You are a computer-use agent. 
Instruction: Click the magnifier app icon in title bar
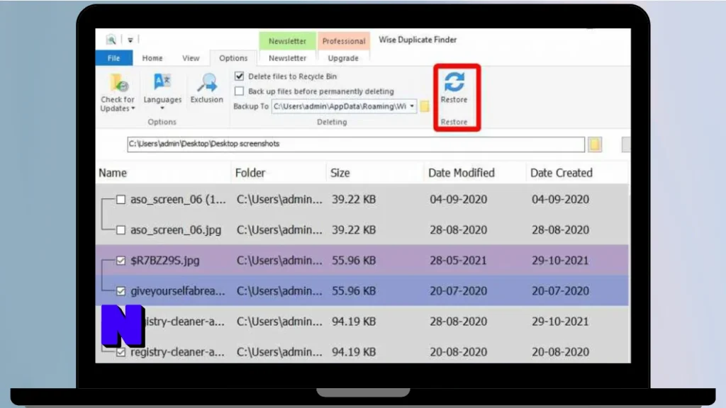111,40
